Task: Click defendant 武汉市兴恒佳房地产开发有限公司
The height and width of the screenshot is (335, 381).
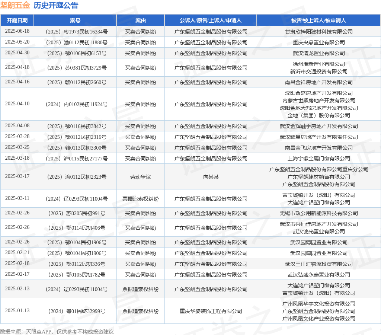Action: pos(319,224)
